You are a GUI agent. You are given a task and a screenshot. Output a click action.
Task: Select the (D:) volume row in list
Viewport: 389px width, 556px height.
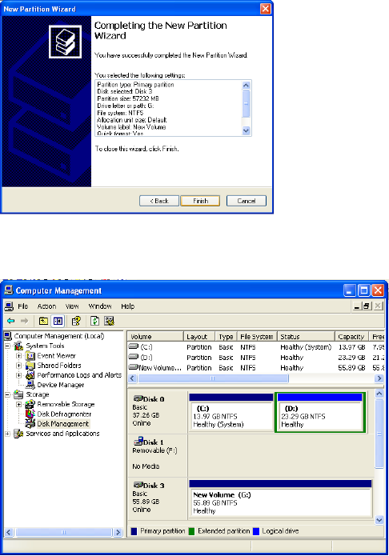click(x=256, y=358)
